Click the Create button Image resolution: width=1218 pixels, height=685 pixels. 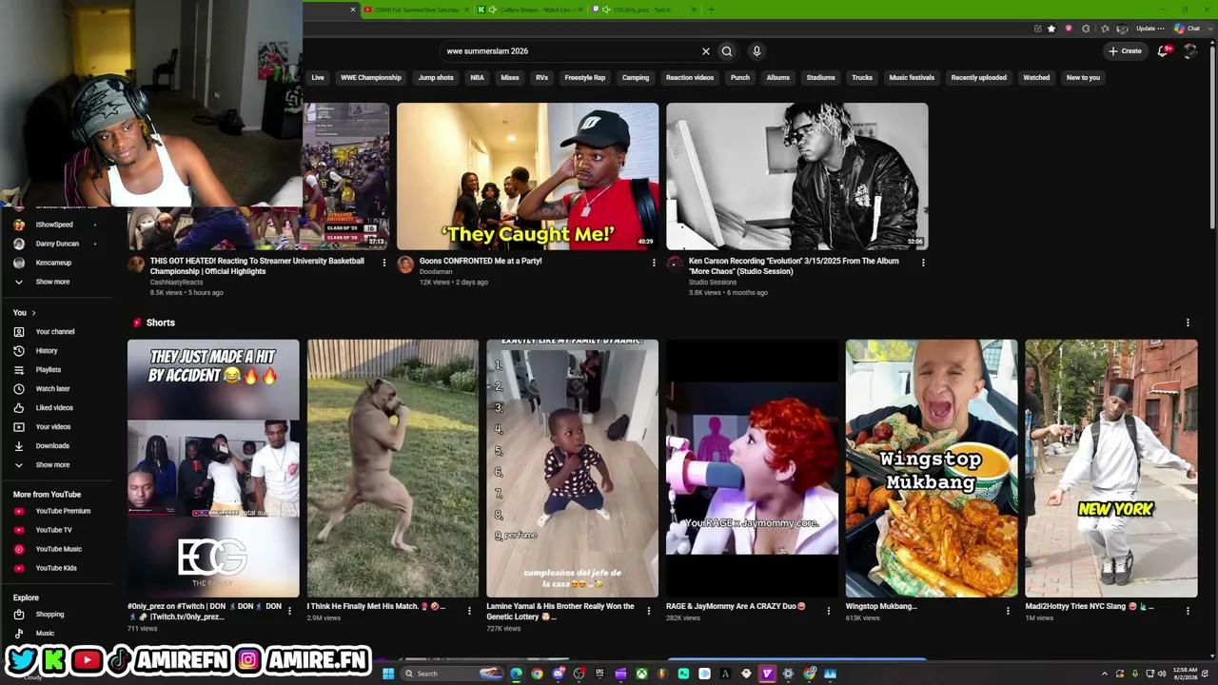pos(1125,51)
